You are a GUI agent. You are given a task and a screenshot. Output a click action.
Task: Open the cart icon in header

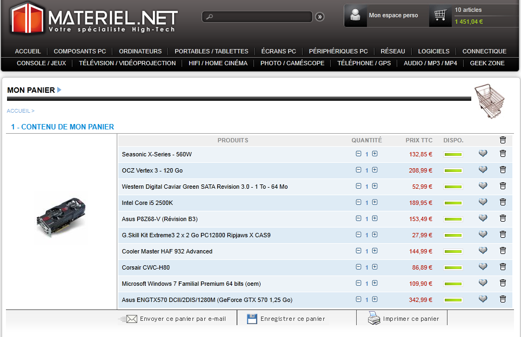440,16
